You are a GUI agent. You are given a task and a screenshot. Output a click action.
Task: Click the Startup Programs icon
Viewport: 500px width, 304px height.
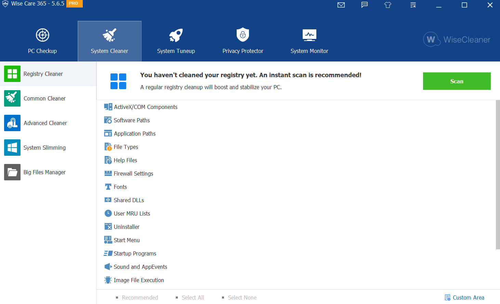coord(108,253)
